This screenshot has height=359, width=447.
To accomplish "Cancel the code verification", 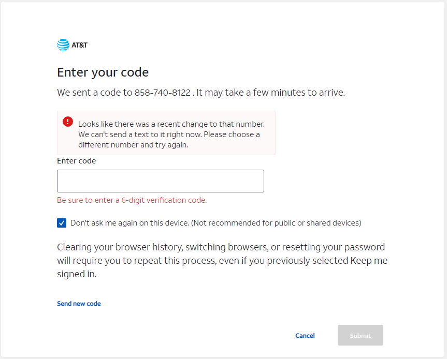I will coord(305,336).
